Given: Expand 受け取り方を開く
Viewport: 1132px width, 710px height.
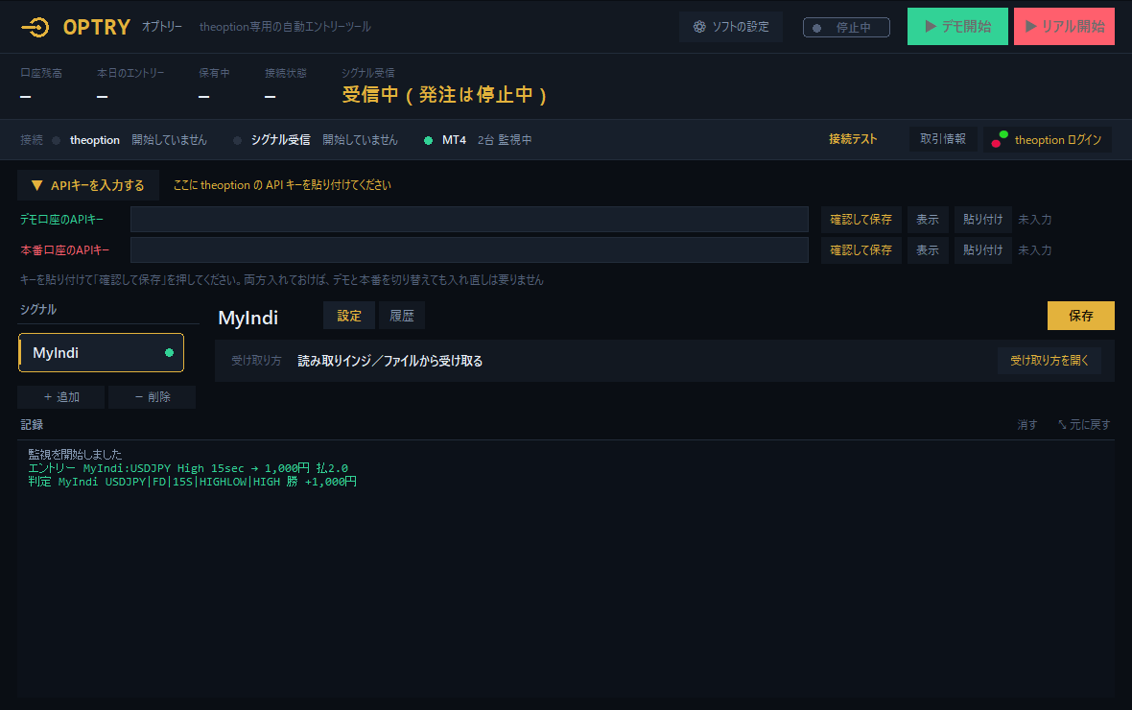Looking at the screenshot, I should 1049,361.
